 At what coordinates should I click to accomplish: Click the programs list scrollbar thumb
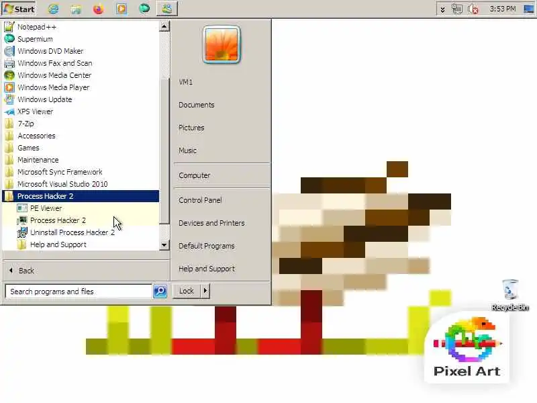click(164, 150)
